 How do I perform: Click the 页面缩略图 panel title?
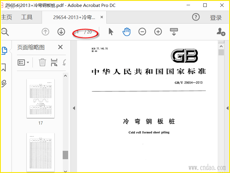pyautogui.click(x=31, y=47)
